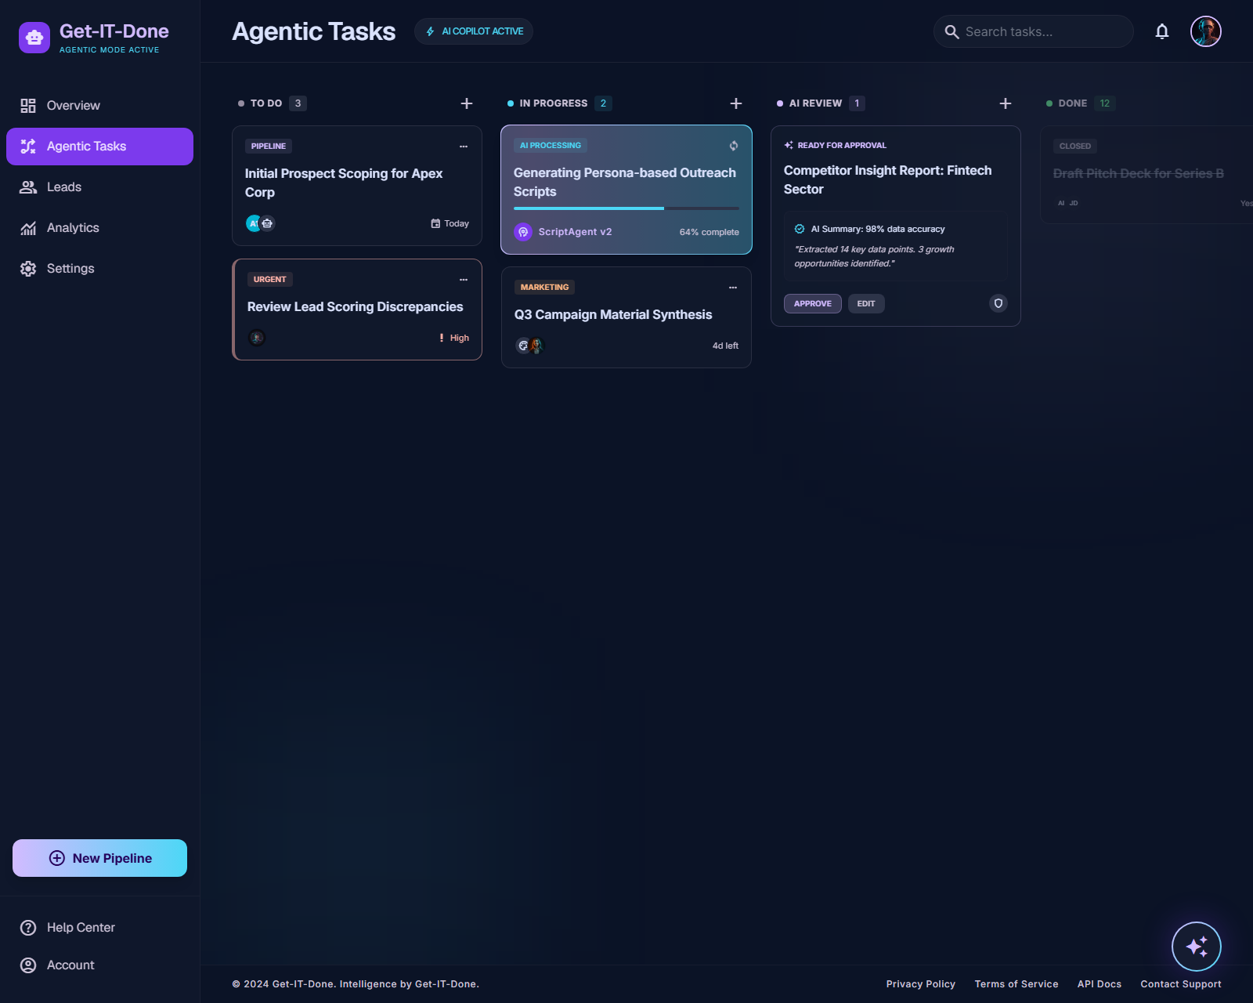1253x1003 pixels.
Task: Click the search magnifier icon
Action: click(x=952, y=32)
